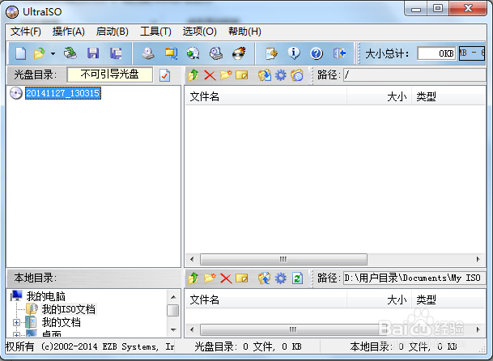
Task: Click the flaming disc Burn image icon
Action: pyautogui.click(x=239, y=53)
